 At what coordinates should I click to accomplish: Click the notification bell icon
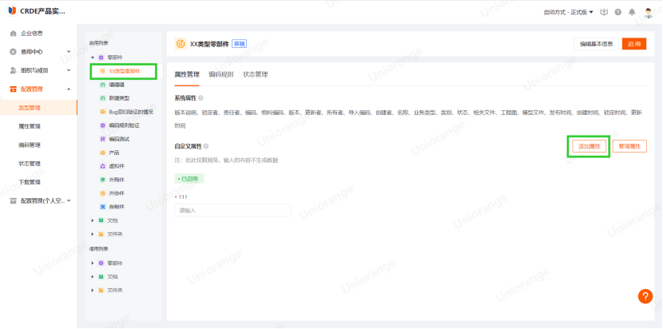pos(633,12)
